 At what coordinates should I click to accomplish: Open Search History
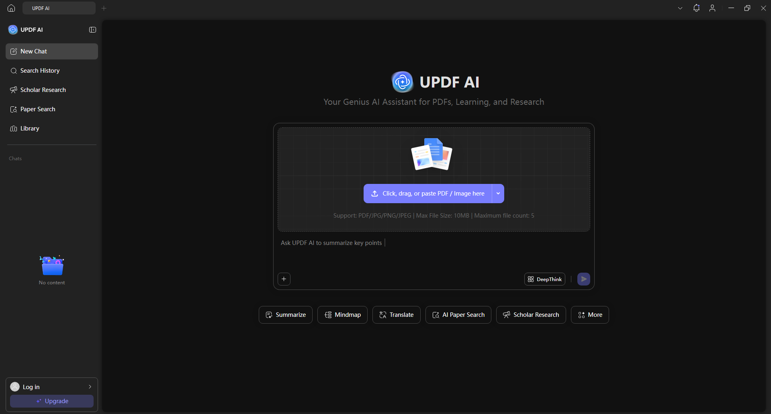(x=52, y=71)
